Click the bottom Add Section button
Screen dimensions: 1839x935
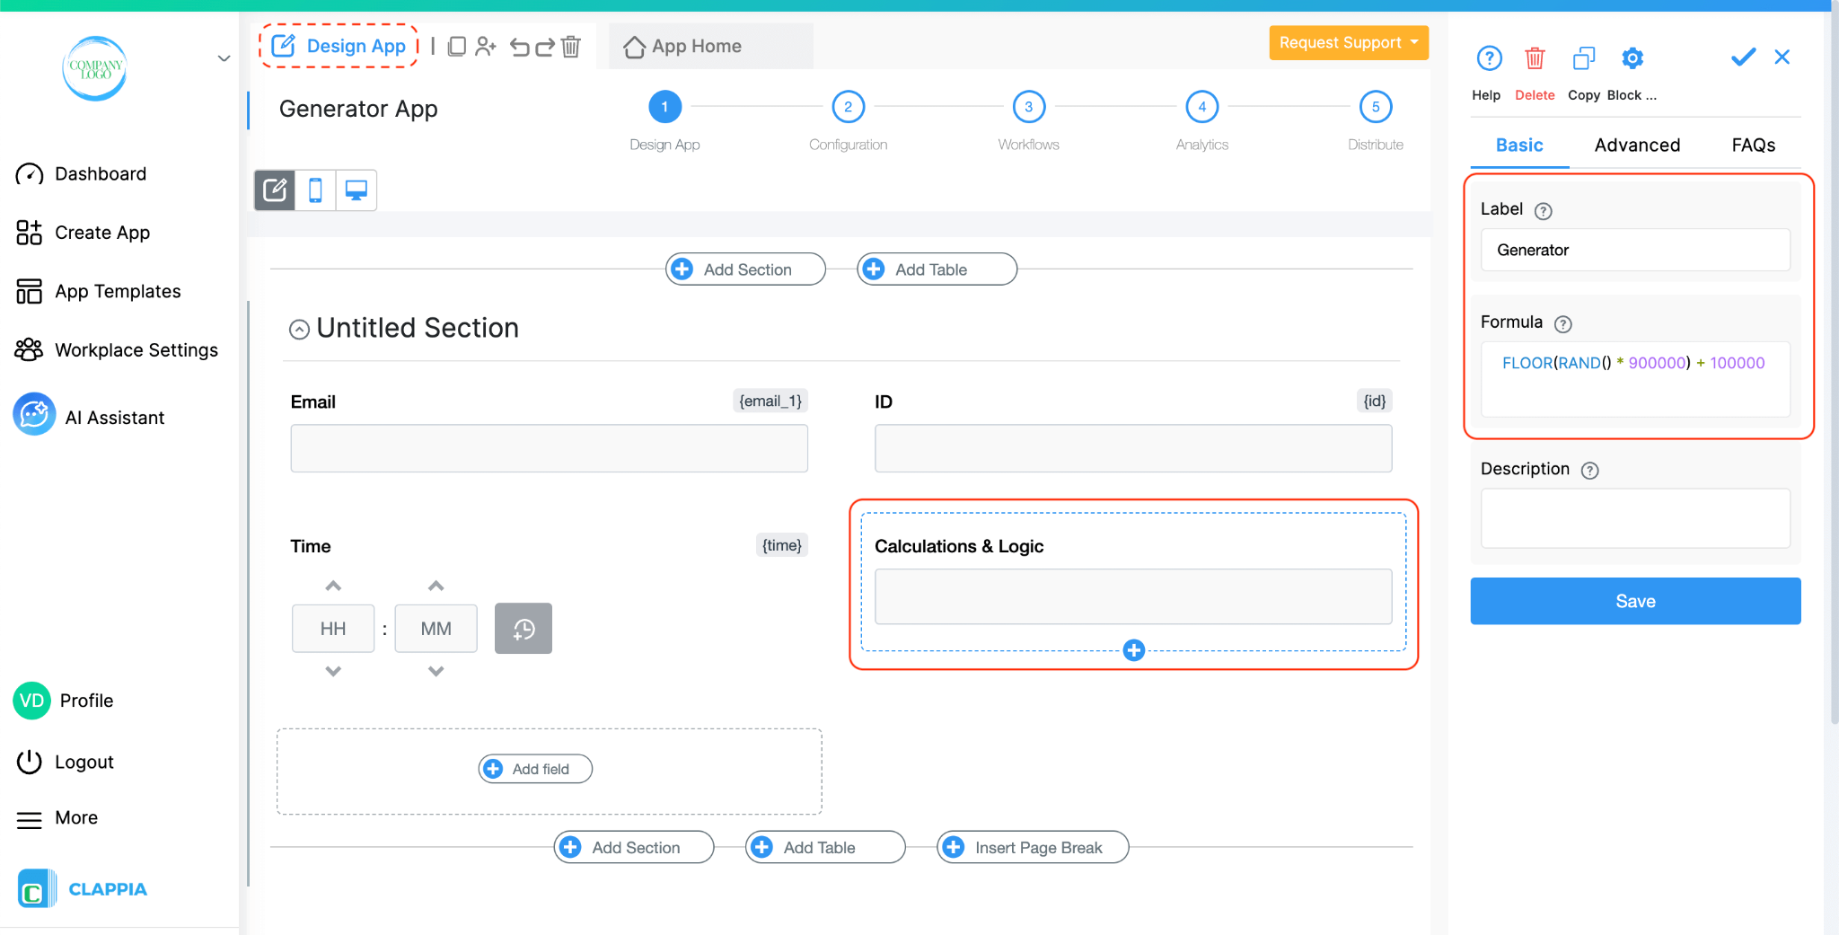634,847
